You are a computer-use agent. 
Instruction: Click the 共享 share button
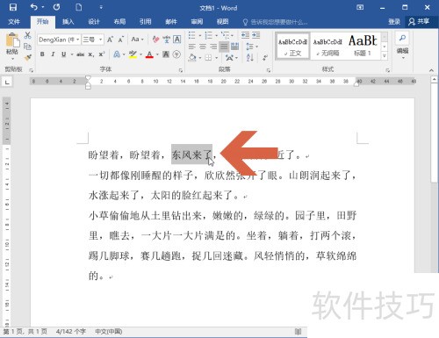(419, 22)
